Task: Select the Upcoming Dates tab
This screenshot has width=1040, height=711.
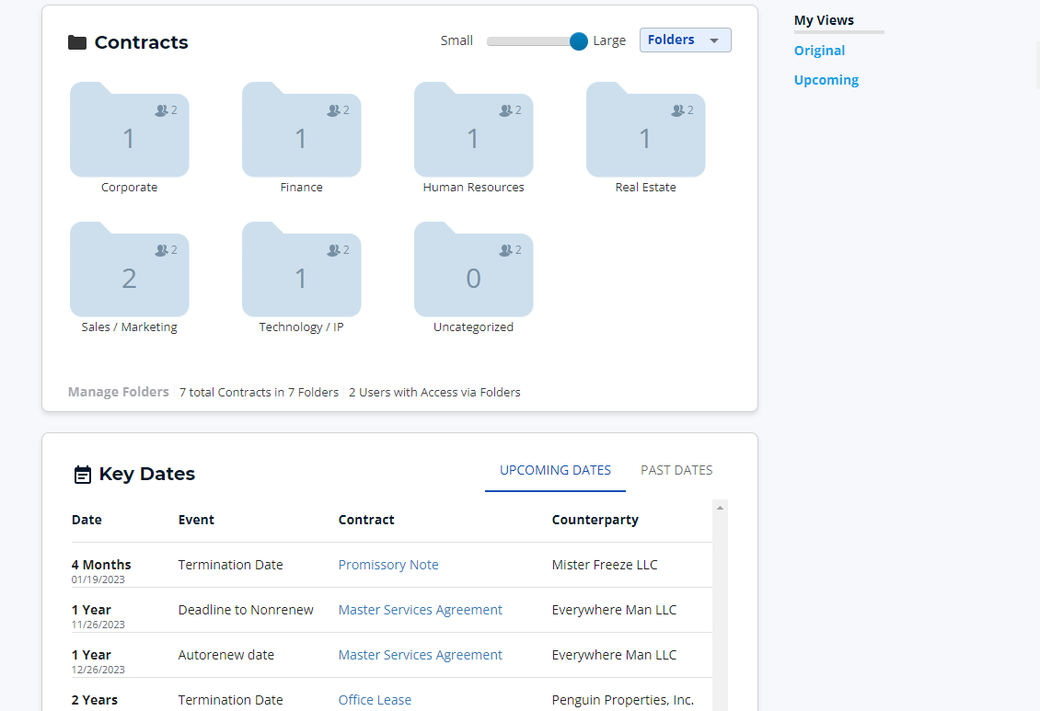Action: pos(555,470)
